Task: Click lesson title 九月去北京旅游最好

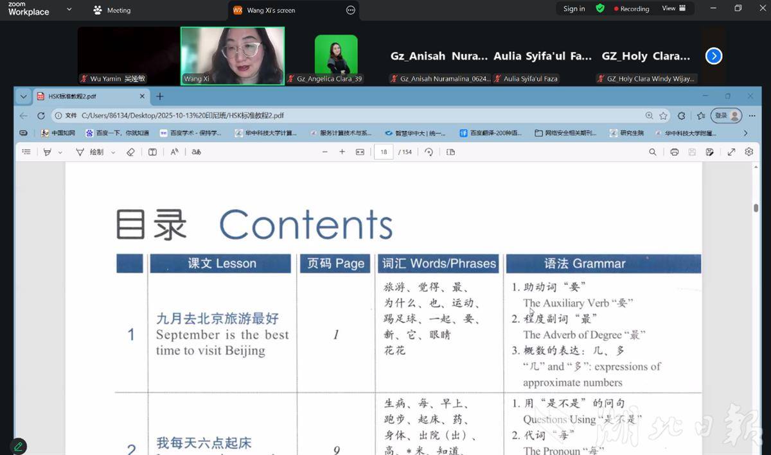Action: [218, 319]
